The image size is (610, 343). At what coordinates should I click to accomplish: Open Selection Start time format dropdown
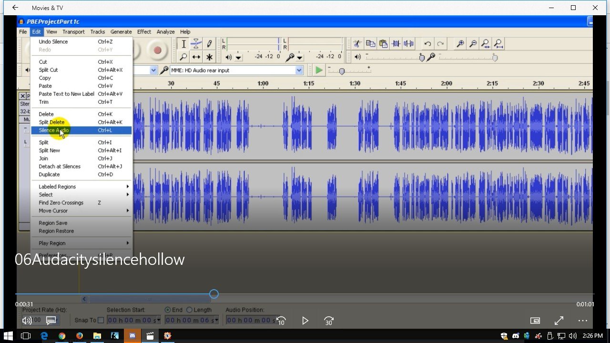(159, 320)
